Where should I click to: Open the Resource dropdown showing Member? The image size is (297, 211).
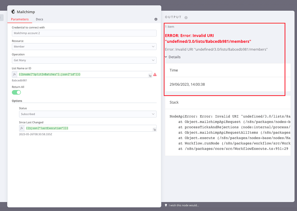pyautogui.click(x=84, y=47)
